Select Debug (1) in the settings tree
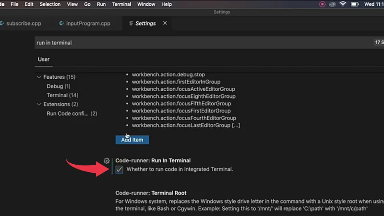The height and width of the screenshot is (216, 384). point(58,86)
